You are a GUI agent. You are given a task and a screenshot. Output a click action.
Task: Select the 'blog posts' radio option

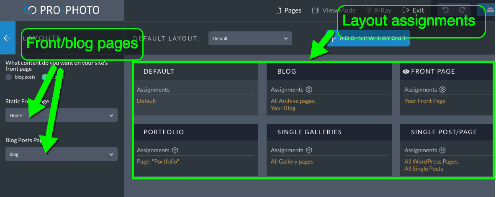point(9,77)
